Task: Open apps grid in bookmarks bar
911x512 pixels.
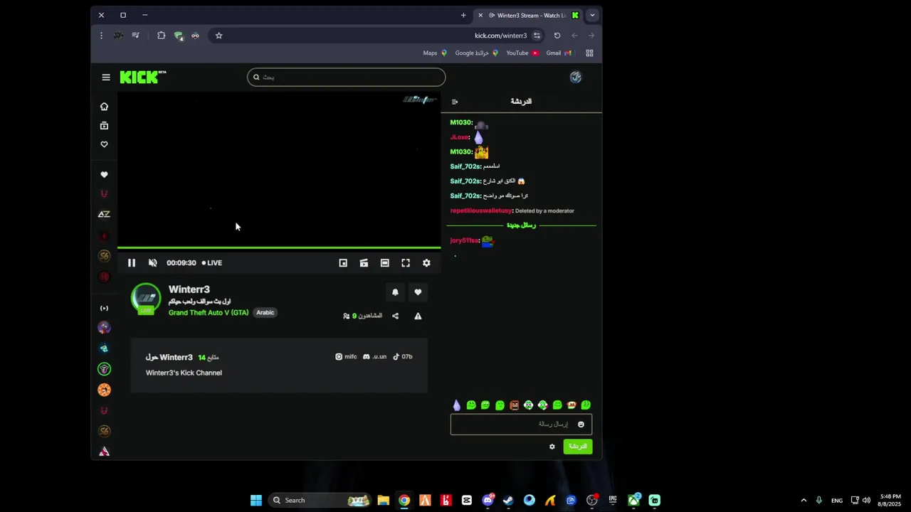Action: pos(589,53)
